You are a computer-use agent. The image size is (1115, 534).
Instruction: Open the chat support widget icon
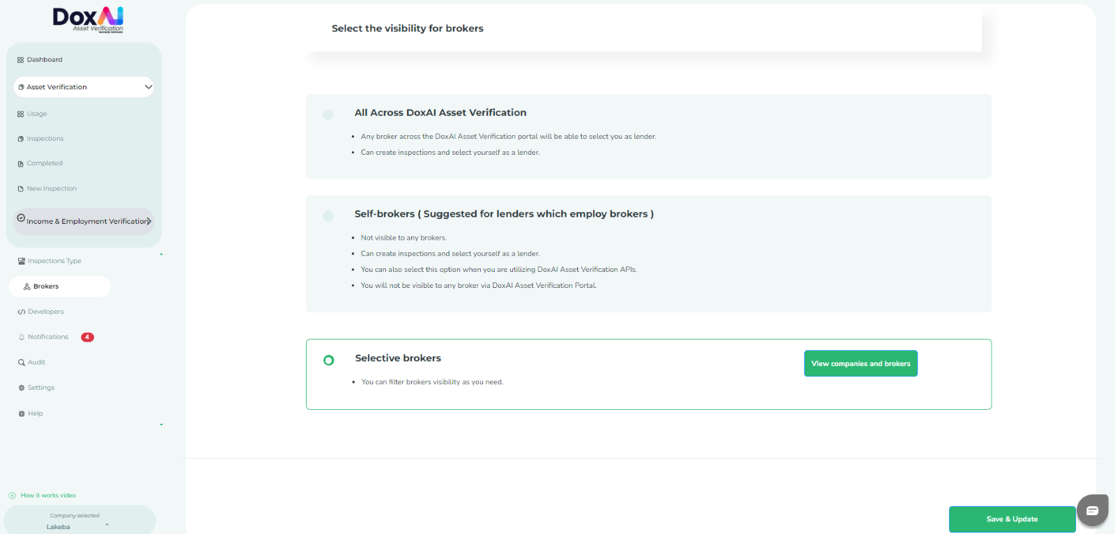pyautogui.click(x=1092, y=510)
